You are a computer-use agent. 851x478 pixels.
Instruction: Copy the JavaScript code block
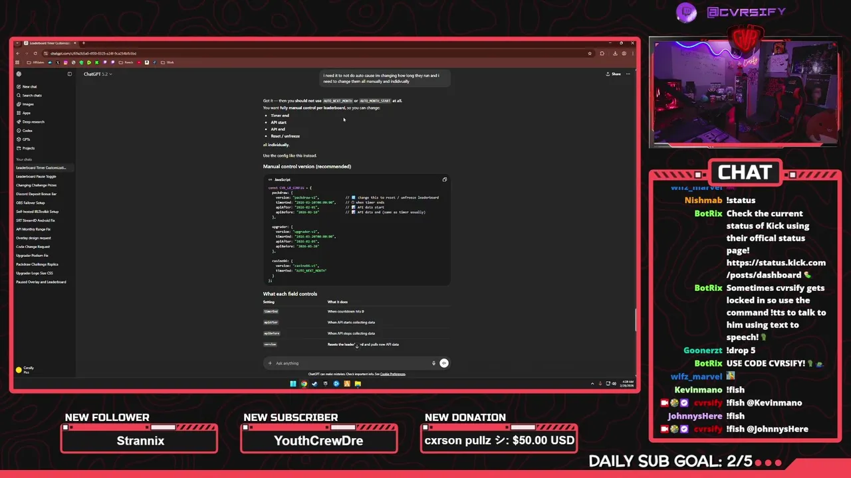tap(444, 179)
